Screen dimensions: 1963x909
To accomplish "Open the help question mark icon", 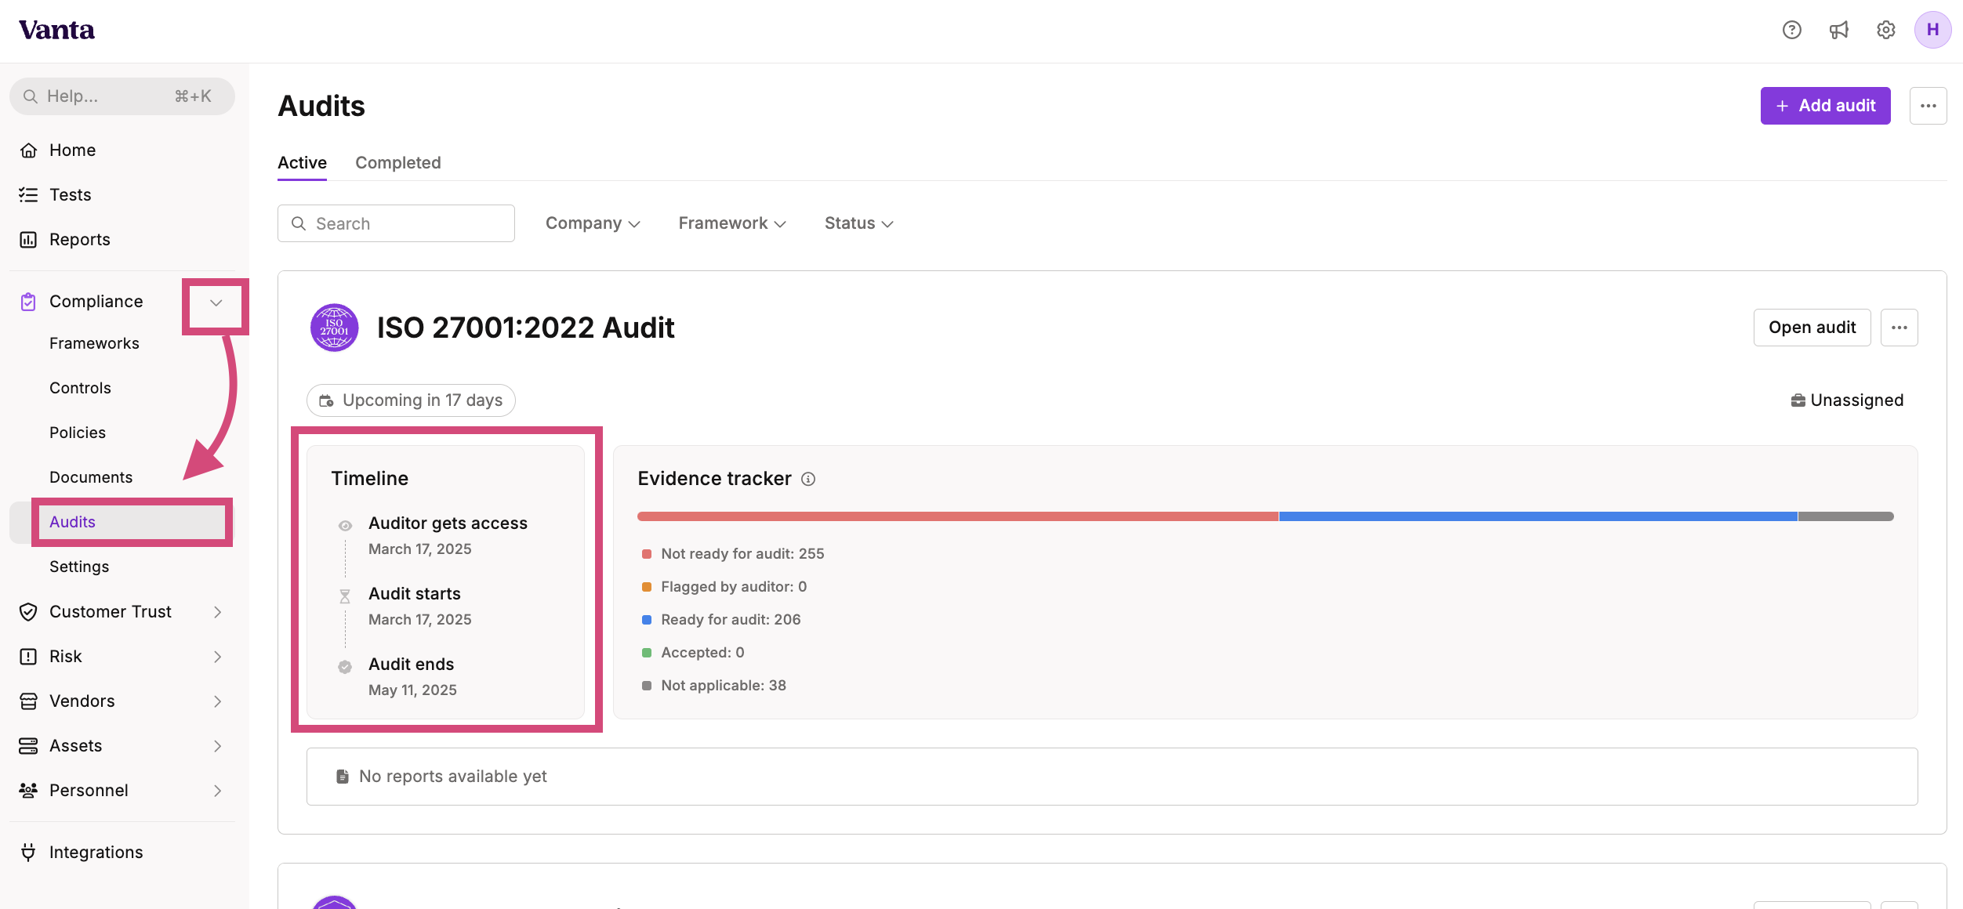I will [x=1792, y=30].
